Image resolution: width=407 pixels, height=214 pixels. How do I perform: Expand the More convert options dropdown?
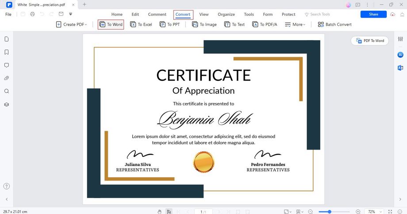pos(295,24)
